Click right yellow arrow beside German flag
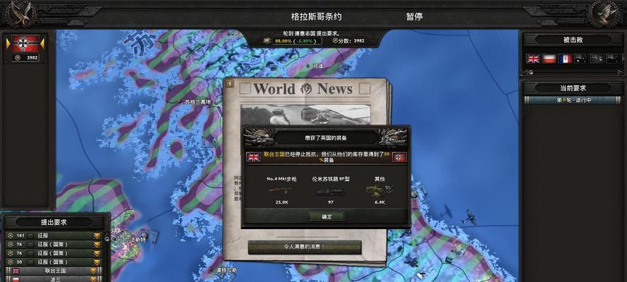This screenshot has height=282, width=627. click(x=42, y=44)
